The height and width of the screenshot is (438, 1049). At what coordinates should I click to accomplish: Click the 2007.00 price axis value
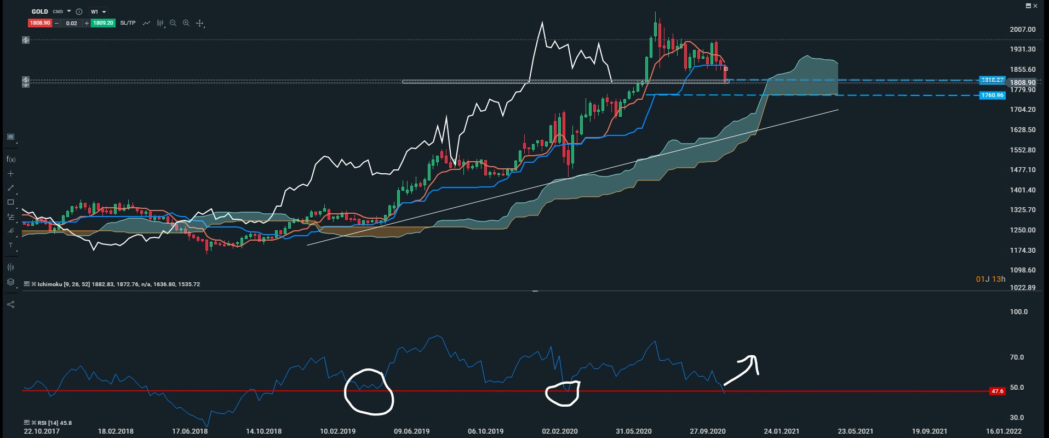coord(1023,30)
